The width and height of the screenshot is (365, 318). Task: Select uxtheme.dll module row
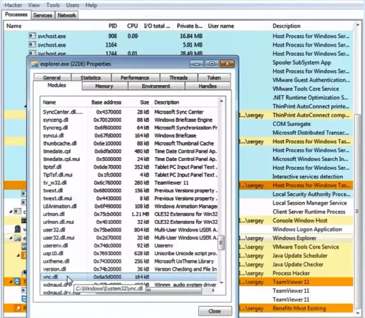[x=129, y=261]
